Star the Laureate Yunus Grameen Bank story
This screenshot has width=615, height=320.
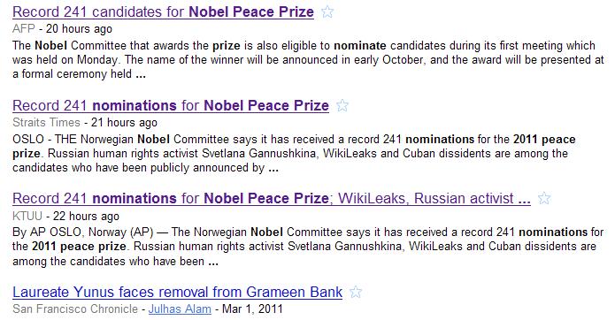point(356,292)
